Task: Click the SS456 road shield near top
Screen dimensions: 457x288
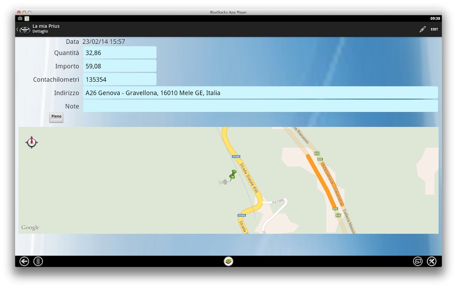Action: [236, 156]
